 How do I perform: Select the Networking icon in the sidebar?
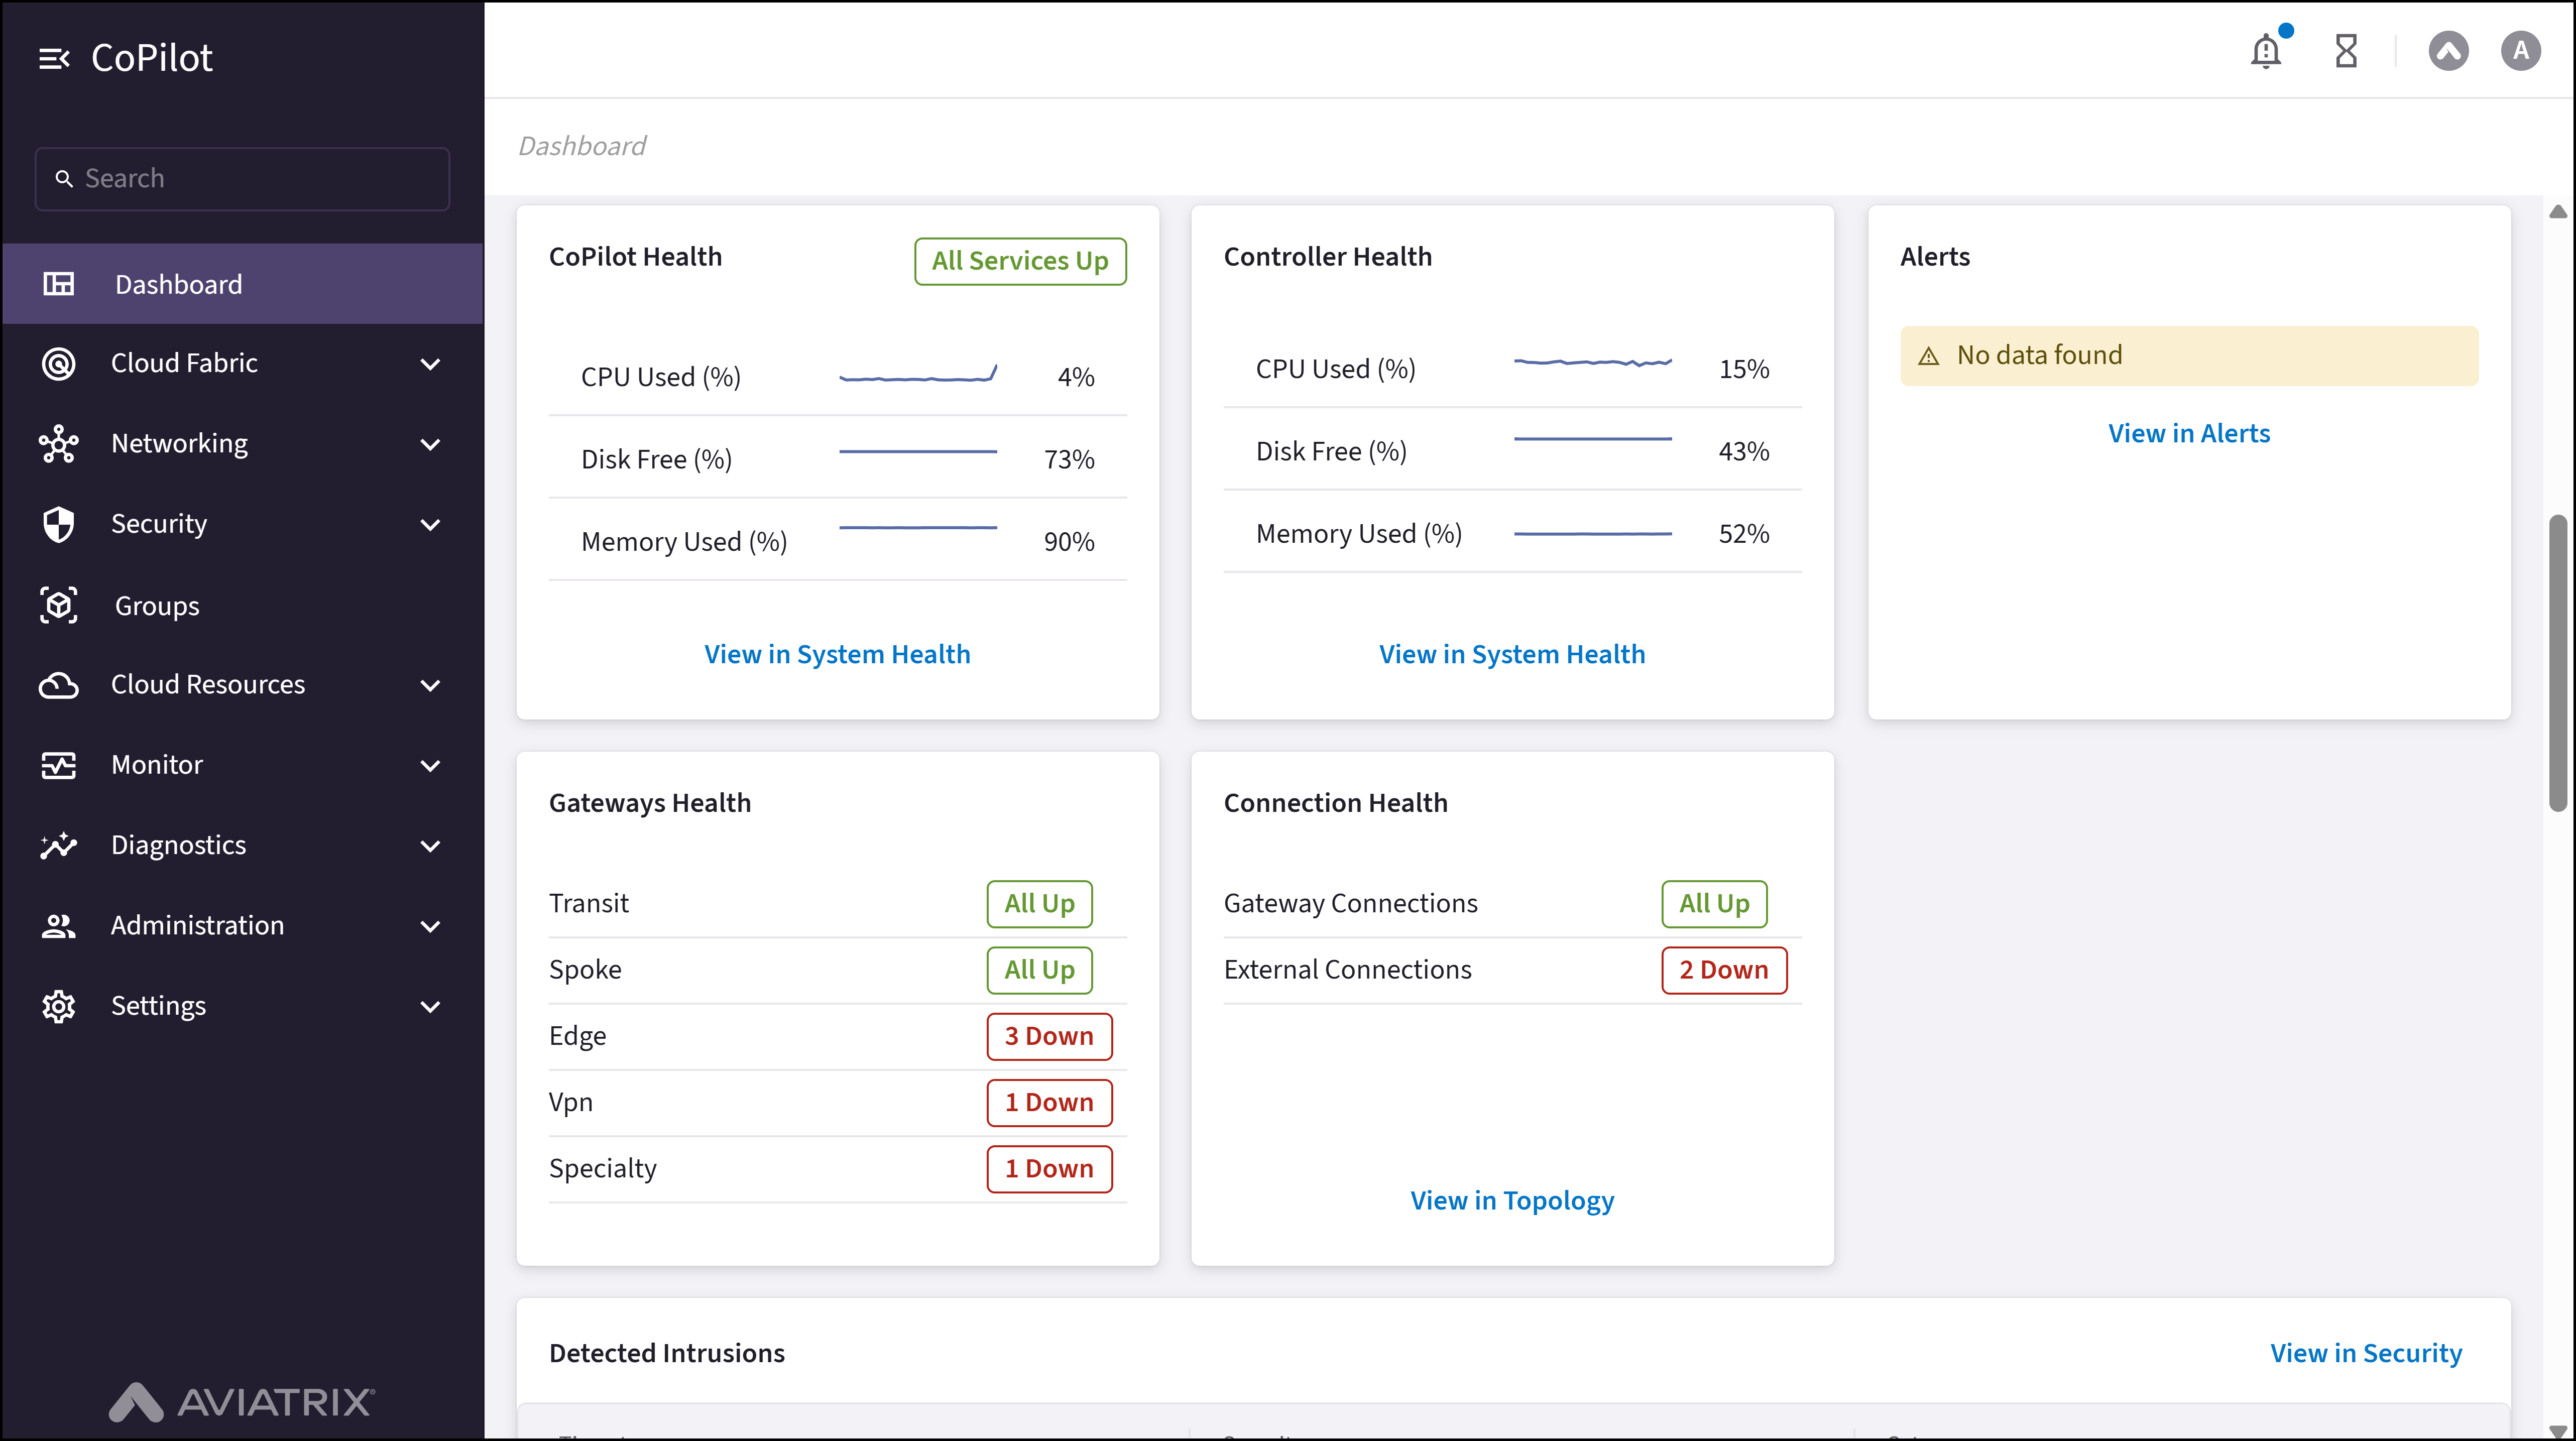pyautogui.click(x=58, y=443)
